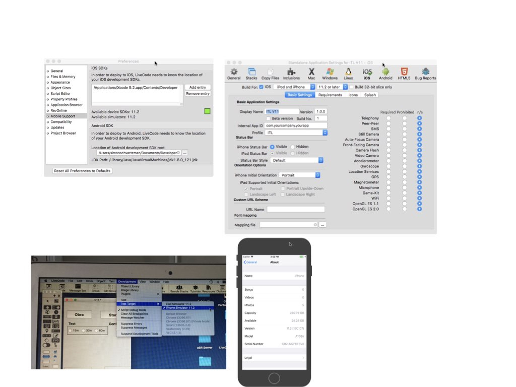
Task: Select the iOS platform icon
Action: [x=367, y=74]
